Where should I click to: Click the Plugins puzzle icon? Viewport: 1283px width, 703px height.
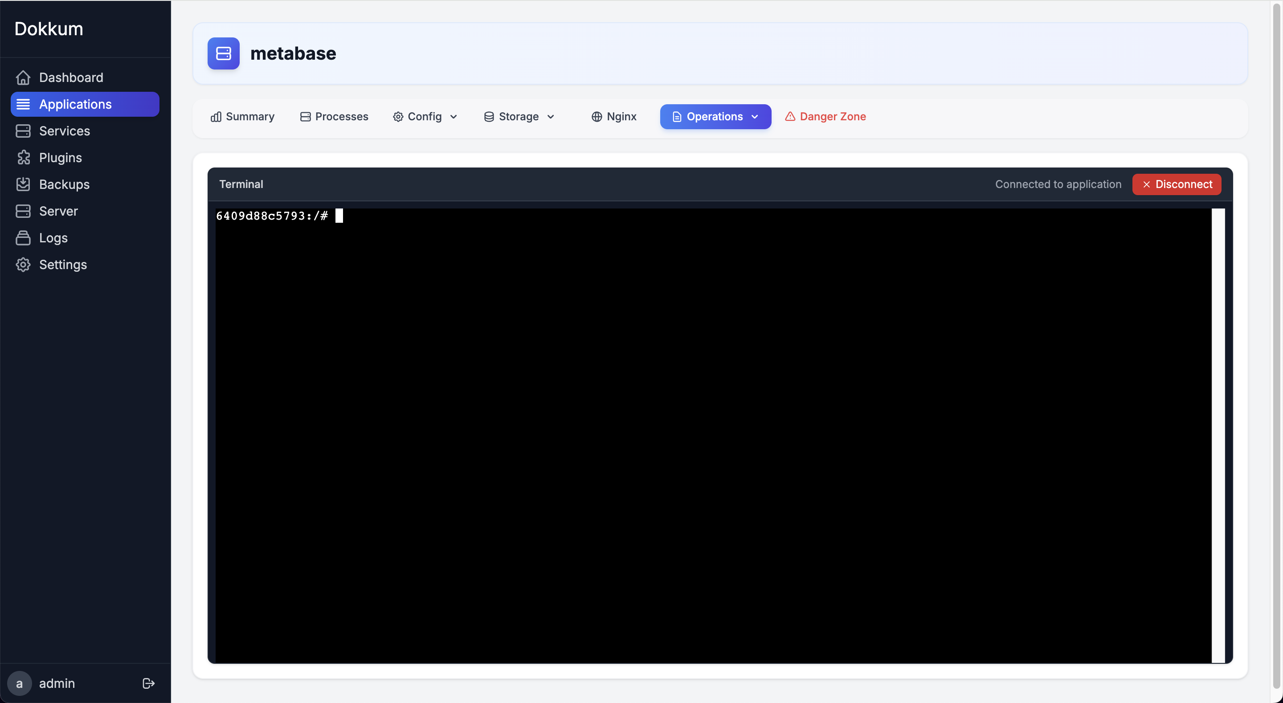pyautogui.click(x=23, y=158)
